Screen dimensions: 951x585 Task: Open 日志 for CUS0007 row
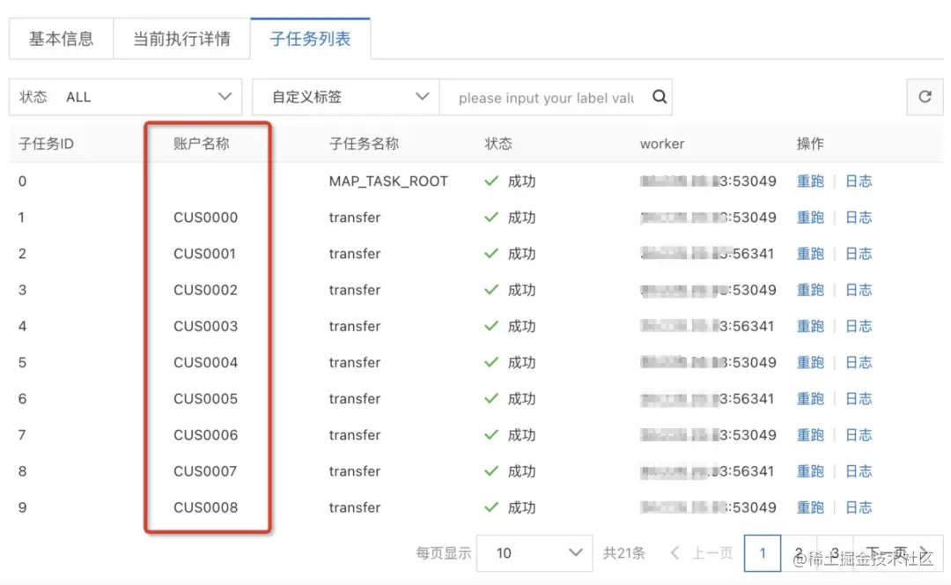point(859,471)
